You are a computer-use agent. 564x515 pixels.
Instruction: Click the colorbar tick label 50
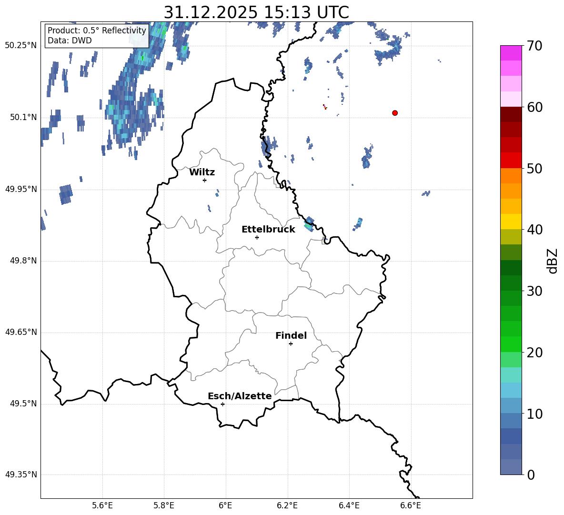534,168
